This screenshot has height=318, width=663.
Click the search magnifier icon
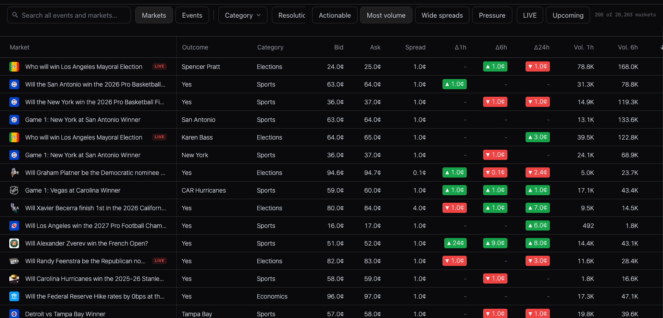(x=15, y=15)
